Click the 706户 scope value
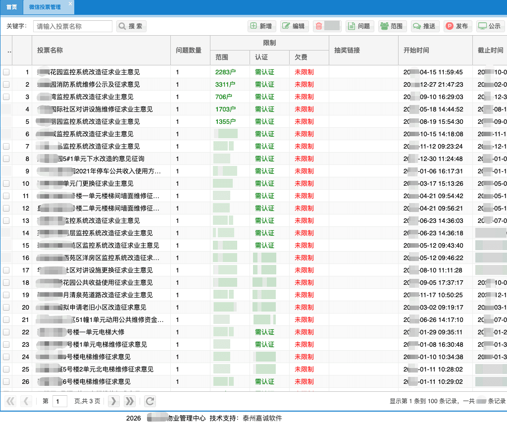The width and height of the screenshot is (507, 423). (224, 97)
